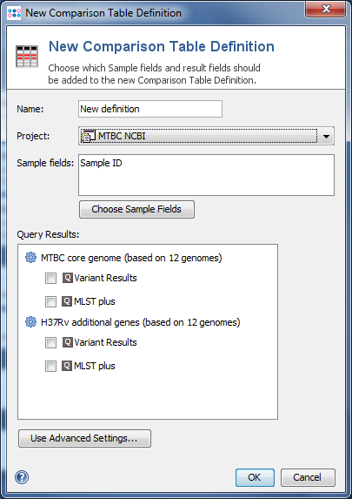Click the app icon in title bar
Screen dimensions: 352x499
click(x=14, y=13)
